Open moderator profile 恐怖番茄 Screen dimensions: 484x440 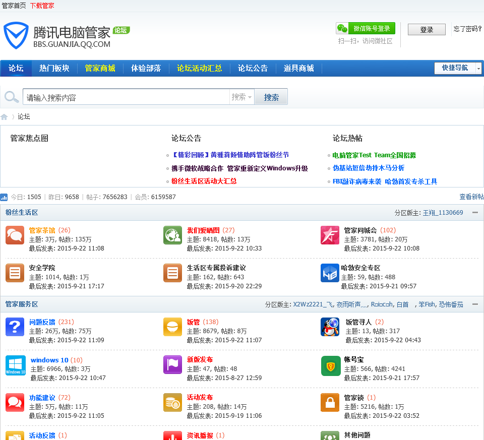click(x=451, y=304)
